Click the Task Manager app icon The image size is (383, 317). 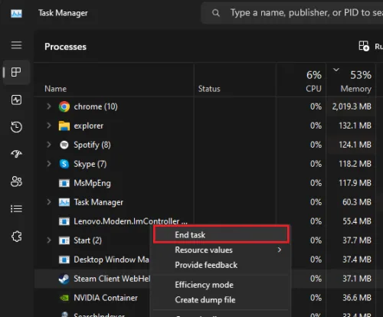[16, 14]
